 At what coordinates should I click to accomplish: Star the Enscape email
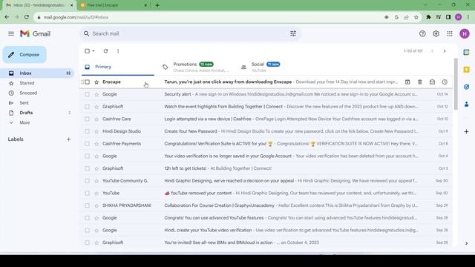coord(96,82)
